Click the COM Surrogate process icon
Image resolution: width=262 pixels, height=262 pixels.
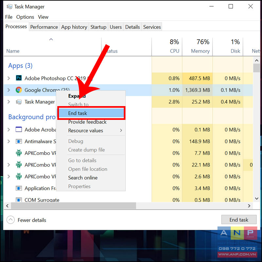(19, 200)
